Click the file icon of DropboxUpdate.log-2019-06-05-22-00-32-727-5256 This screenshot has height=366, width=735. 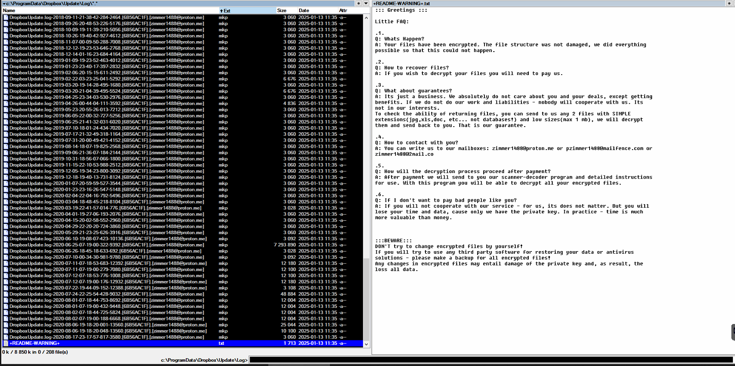tap(6, 116)
